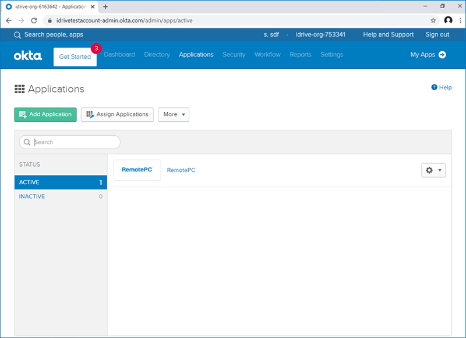Image resolution: width=466 pixels, height=338 pixels.
Task: Open the RemotePC application link
Action: 181,170
